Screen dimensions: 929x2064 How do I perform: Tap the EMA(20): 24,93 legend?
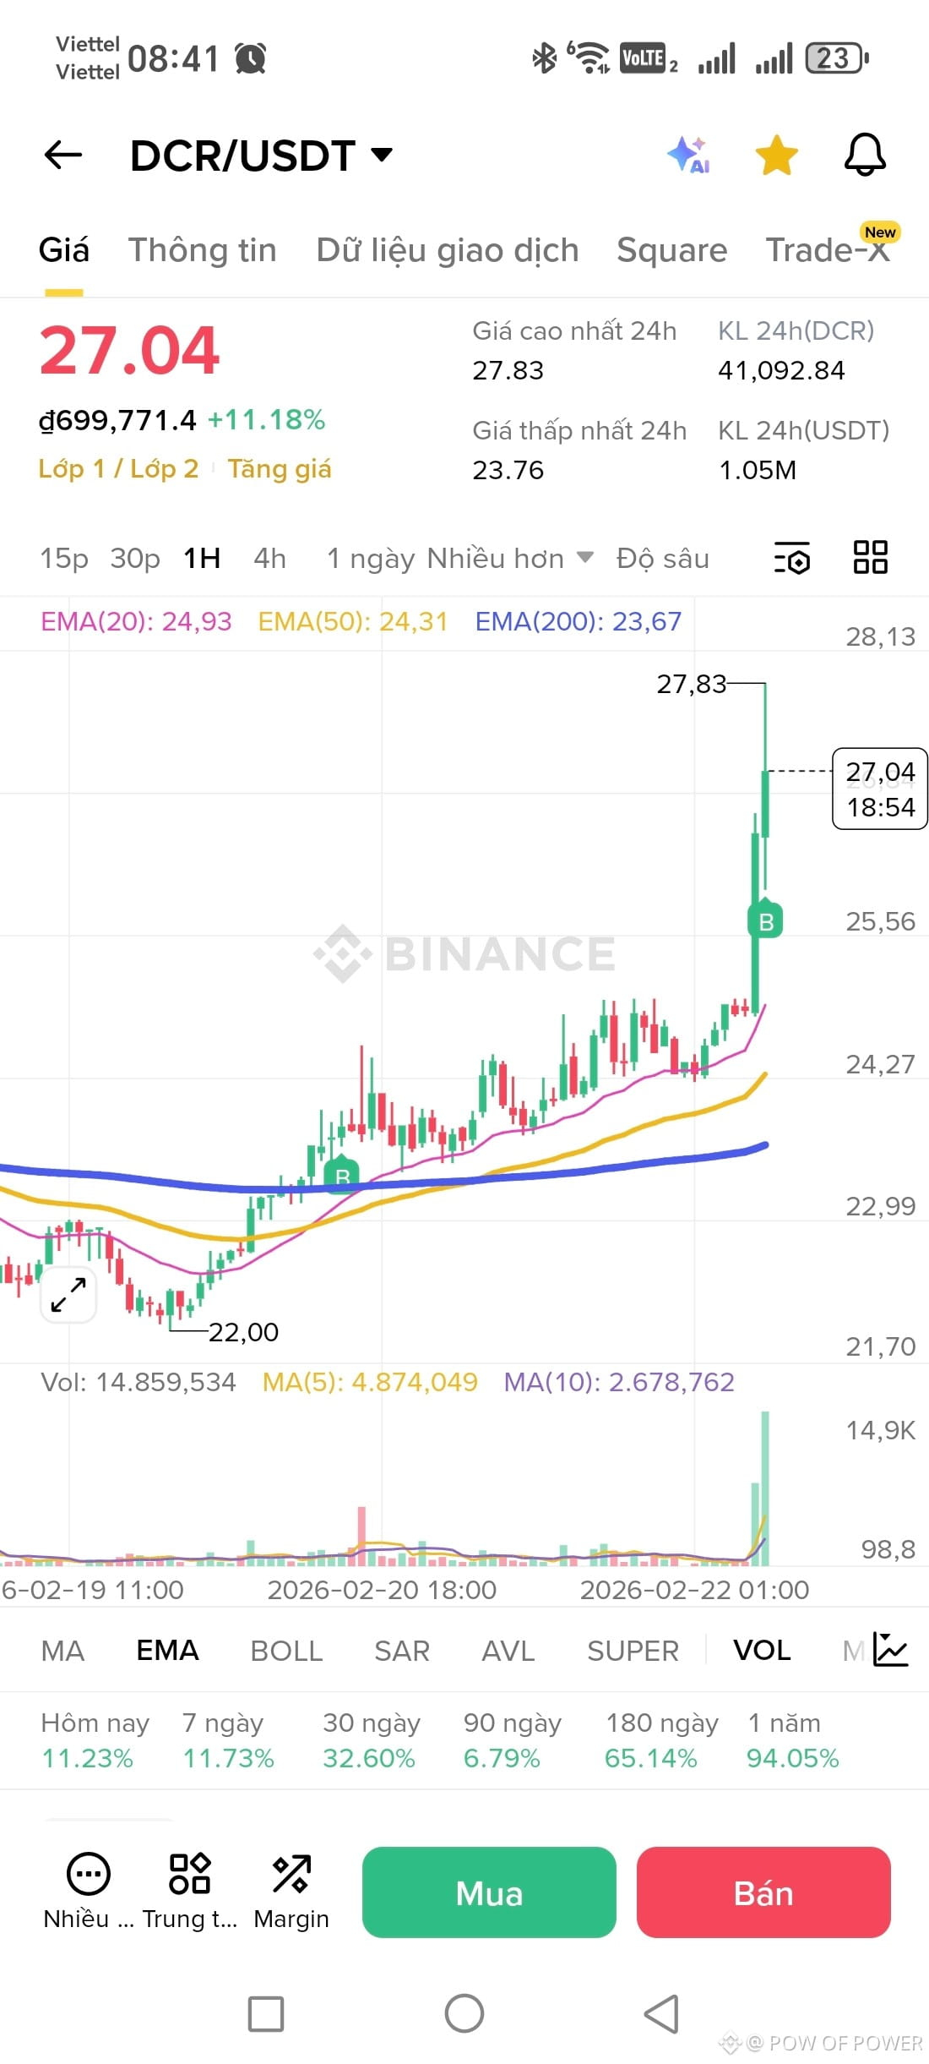[x=136, y=621]
